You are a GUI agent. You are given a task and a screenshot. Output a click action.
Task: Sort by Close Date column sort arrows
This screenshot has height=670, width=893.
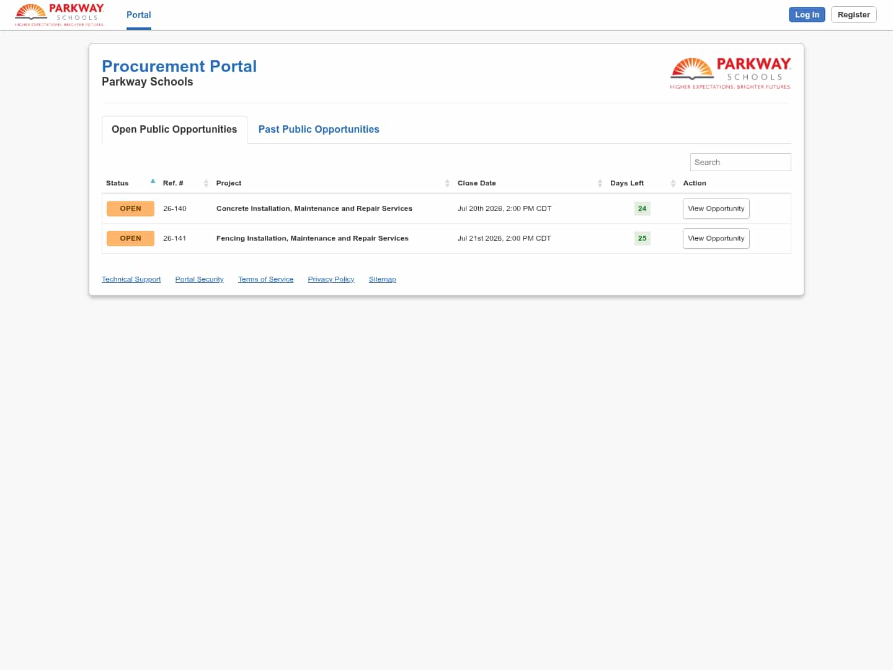click(x=600, y=183)
